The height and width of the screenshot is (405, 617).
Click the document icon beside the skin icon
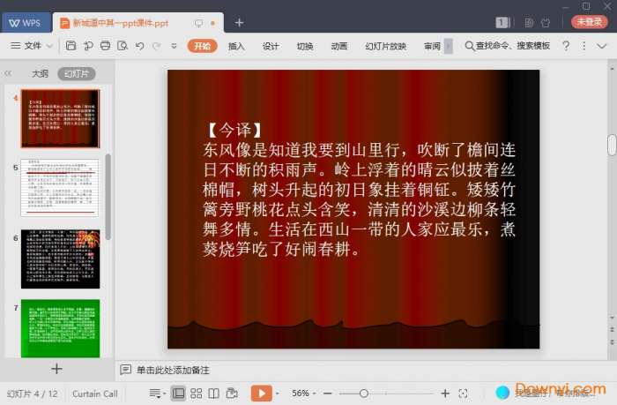point(529,22)
